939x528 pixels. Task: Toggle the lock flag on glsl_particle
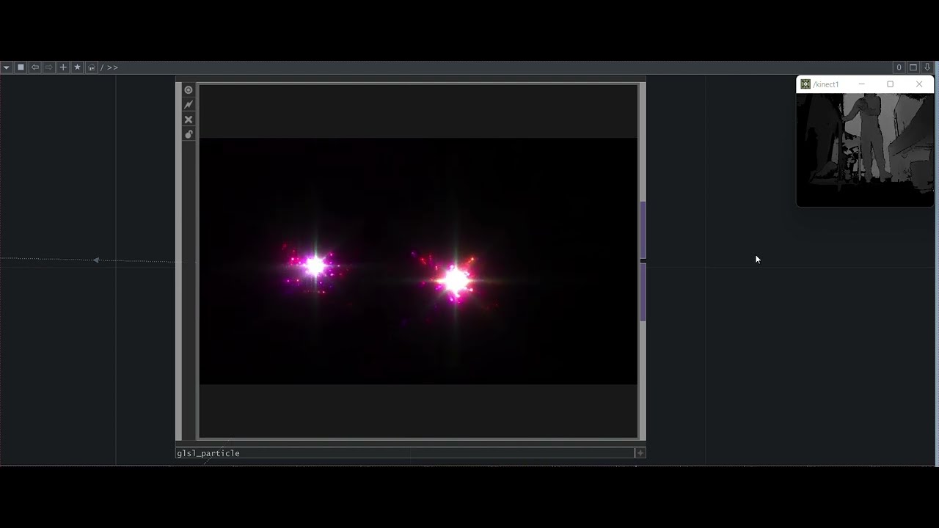coord(189,134)
